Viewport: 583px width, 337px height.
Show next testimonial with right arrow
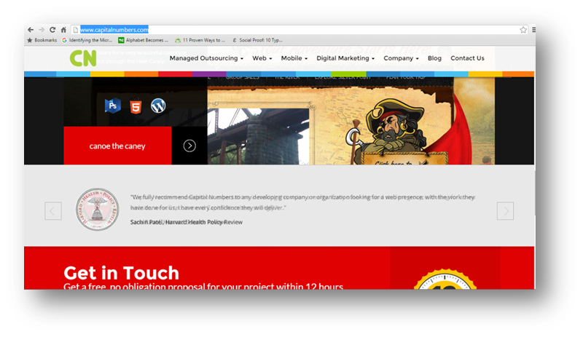tap(505, 210)
